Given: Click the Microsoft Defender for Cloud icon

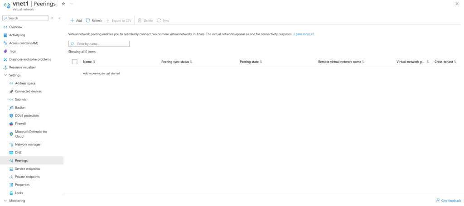Looking at the screenshot, I should [x=11, y=134].
